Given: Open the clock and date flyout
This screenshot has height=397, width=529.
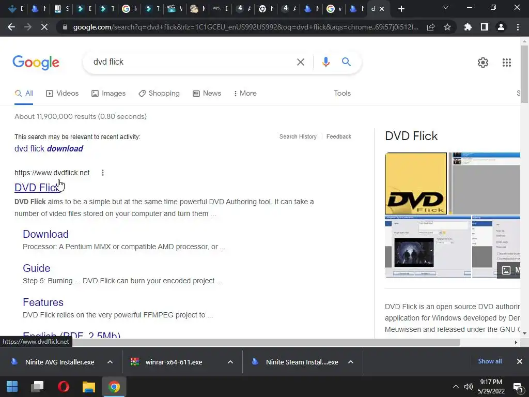Looking at the screenshot, I should [x=491, y=387].
